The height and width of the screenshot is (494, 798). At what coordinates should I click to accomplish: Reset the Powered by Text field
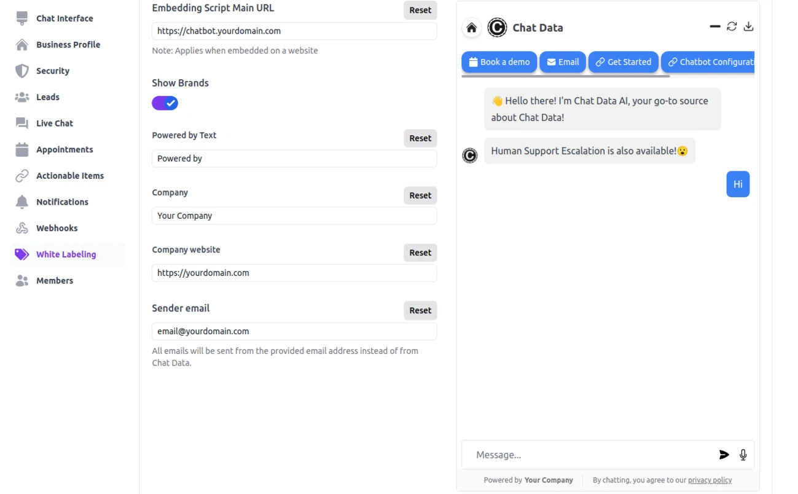tap(420, 138)
